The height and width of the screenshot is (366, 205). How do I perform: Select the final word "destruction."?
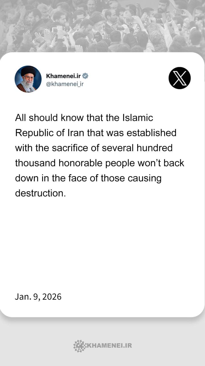40,193
